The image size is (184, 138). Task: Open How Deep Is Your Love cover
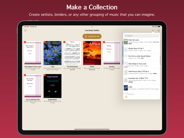pos(33,53)
